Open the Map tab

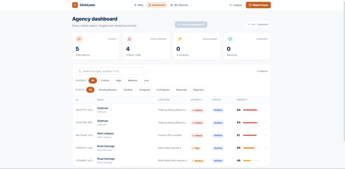coord(139,5)
